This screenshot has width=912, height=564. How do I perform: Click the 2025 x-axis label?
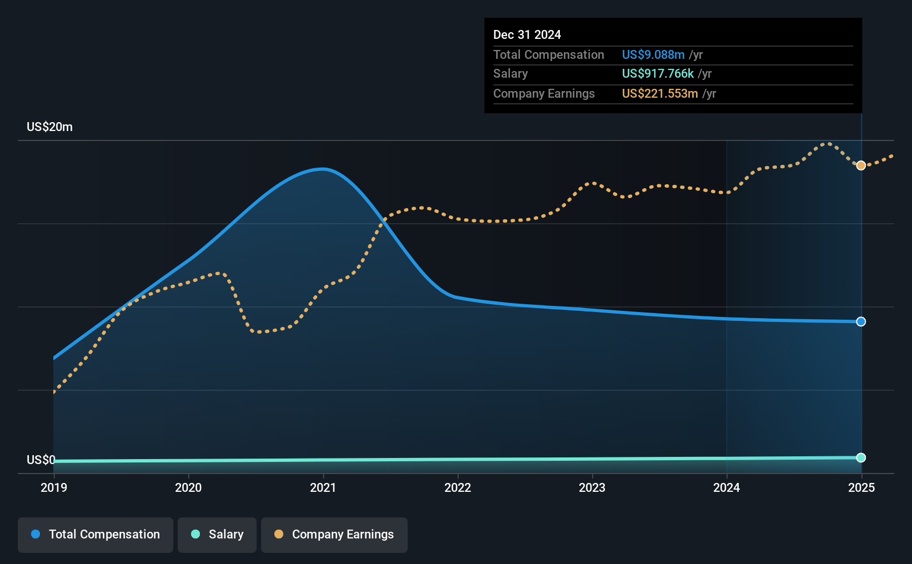[x=861, y=487]
